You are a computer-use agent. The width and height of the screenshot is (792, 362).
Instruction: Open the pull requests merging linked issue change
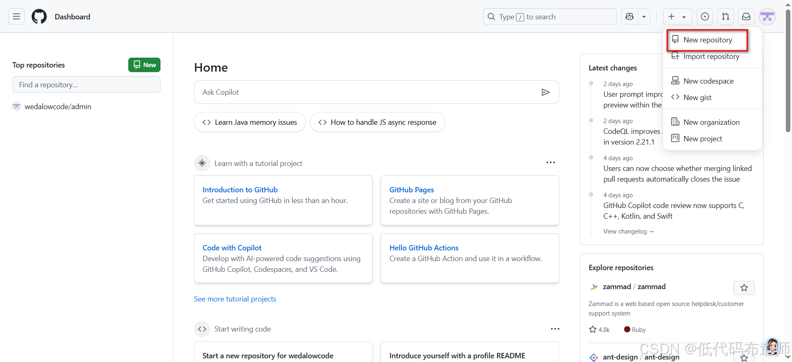click(x=677, y=174)
